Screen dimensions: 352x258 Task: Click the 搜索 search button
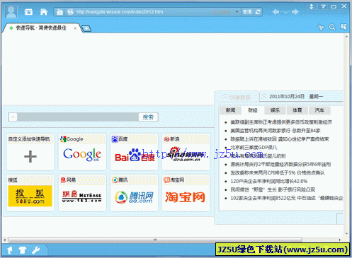pyautogui.click(x=148, y=117)
